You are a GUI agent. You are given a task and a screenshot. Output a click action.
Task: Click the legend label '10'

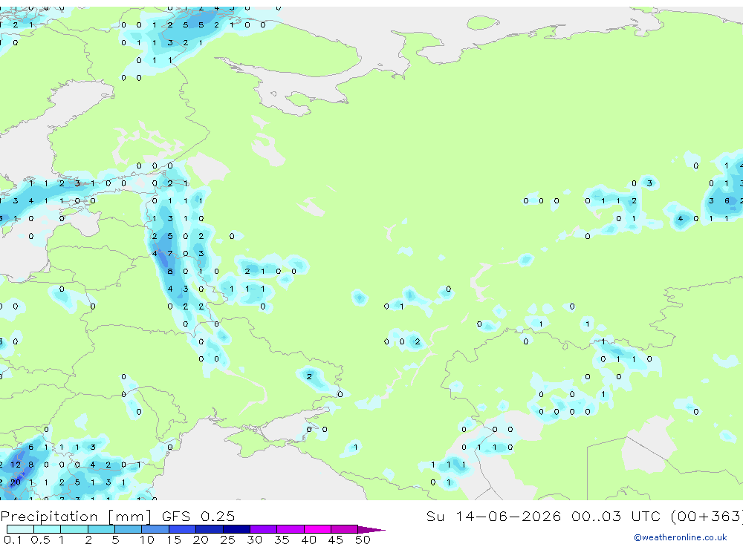[147, 540]
